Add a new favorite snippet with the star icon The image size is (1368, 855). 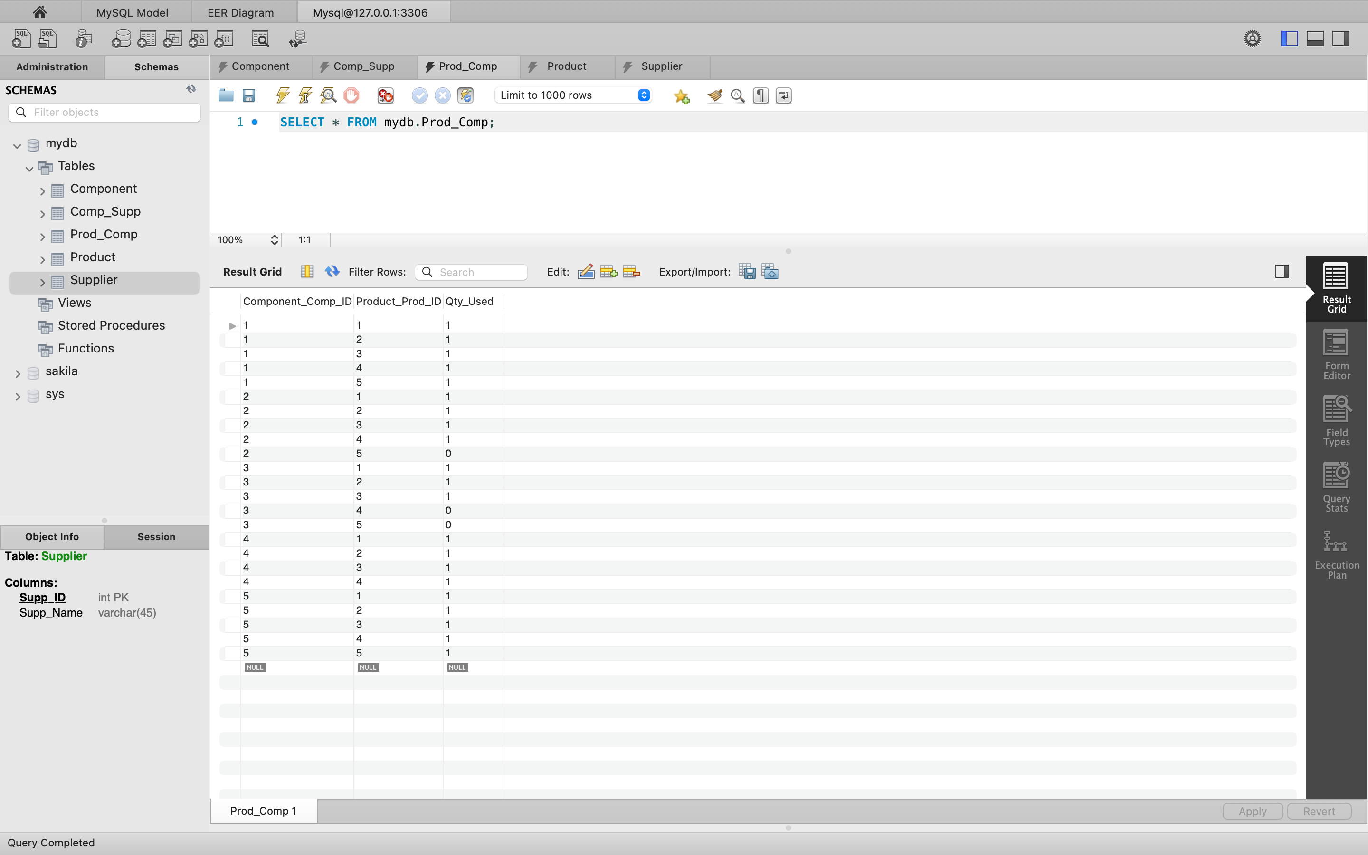point(681,96)
